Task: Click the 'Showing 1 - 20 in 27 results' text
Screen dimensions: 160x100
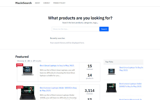Action: point(29,61)
